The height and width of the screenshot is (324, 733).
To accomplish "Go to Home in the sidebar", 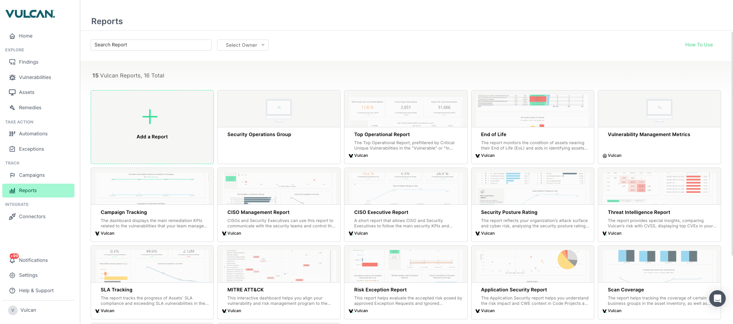I will (x=26, y=36).
